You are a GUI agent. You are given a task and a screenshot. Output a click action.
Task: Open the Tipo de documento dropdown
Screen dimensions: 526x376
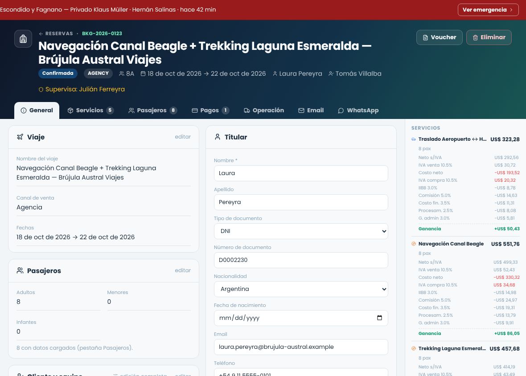(301, 231)
